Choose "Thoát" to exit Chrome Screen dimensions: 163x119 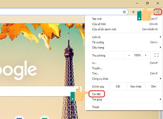click(x=124, y=107)
